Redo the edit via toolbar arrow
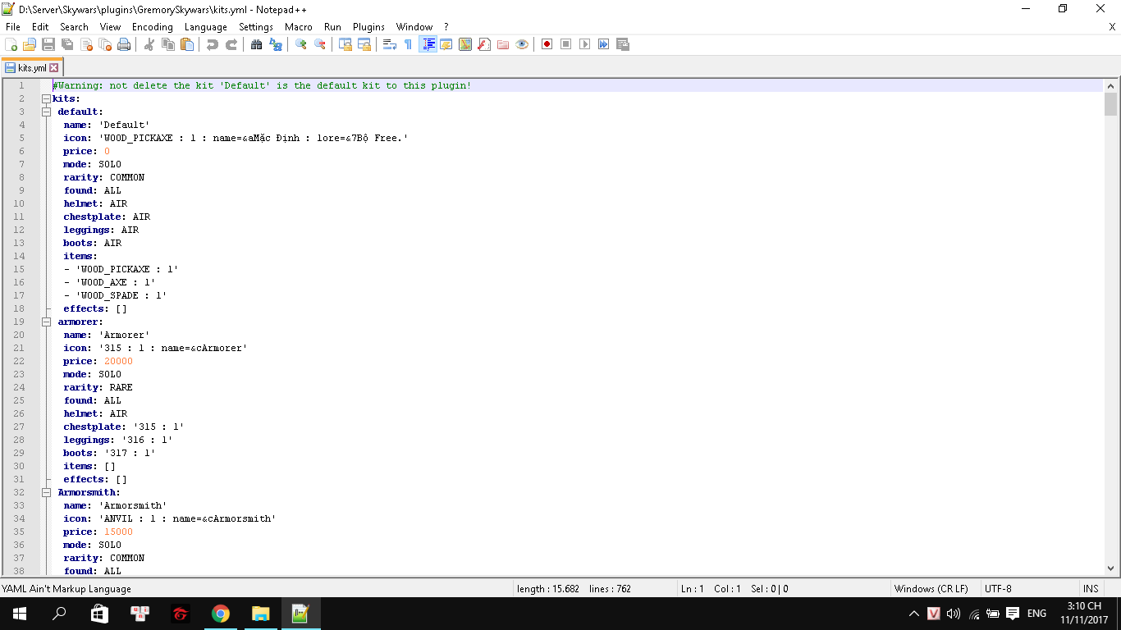The height and width of the screenshot is (630, 1121). (231, 44)
